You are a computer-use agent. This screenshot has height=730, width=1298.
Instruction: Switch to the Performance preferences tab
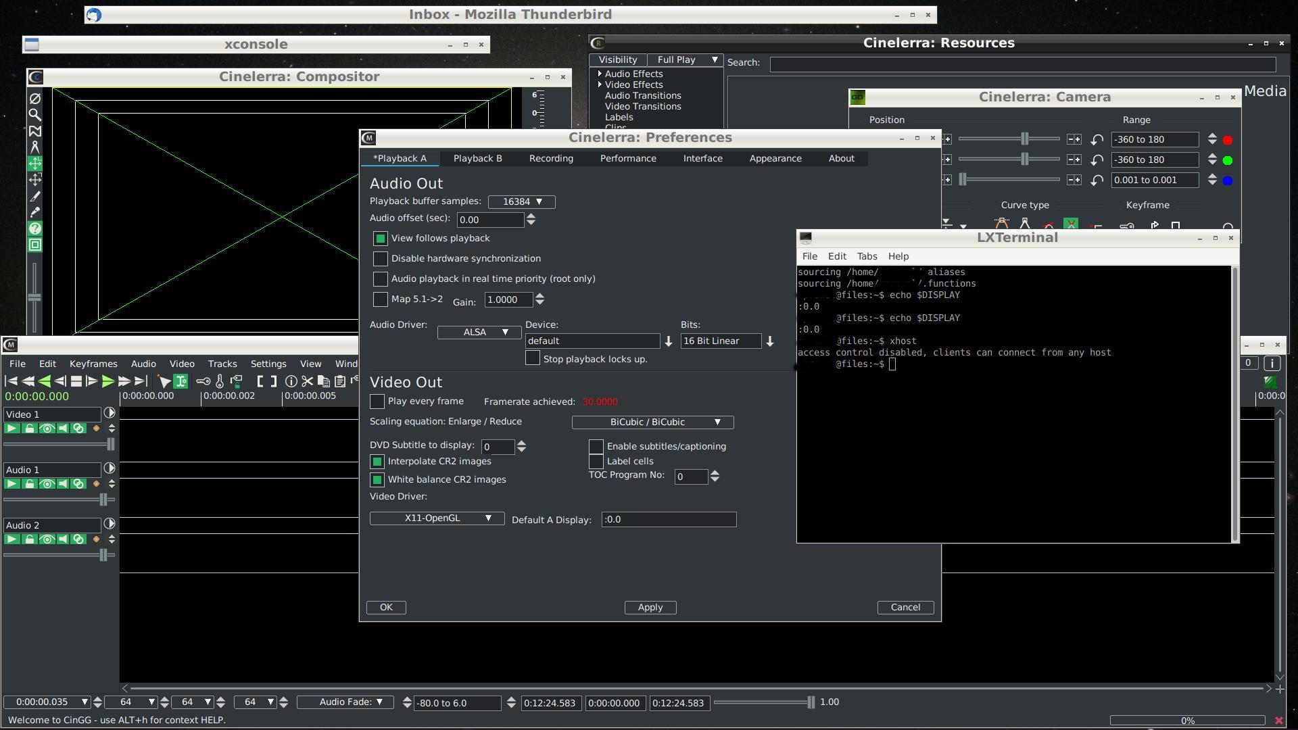627,158
